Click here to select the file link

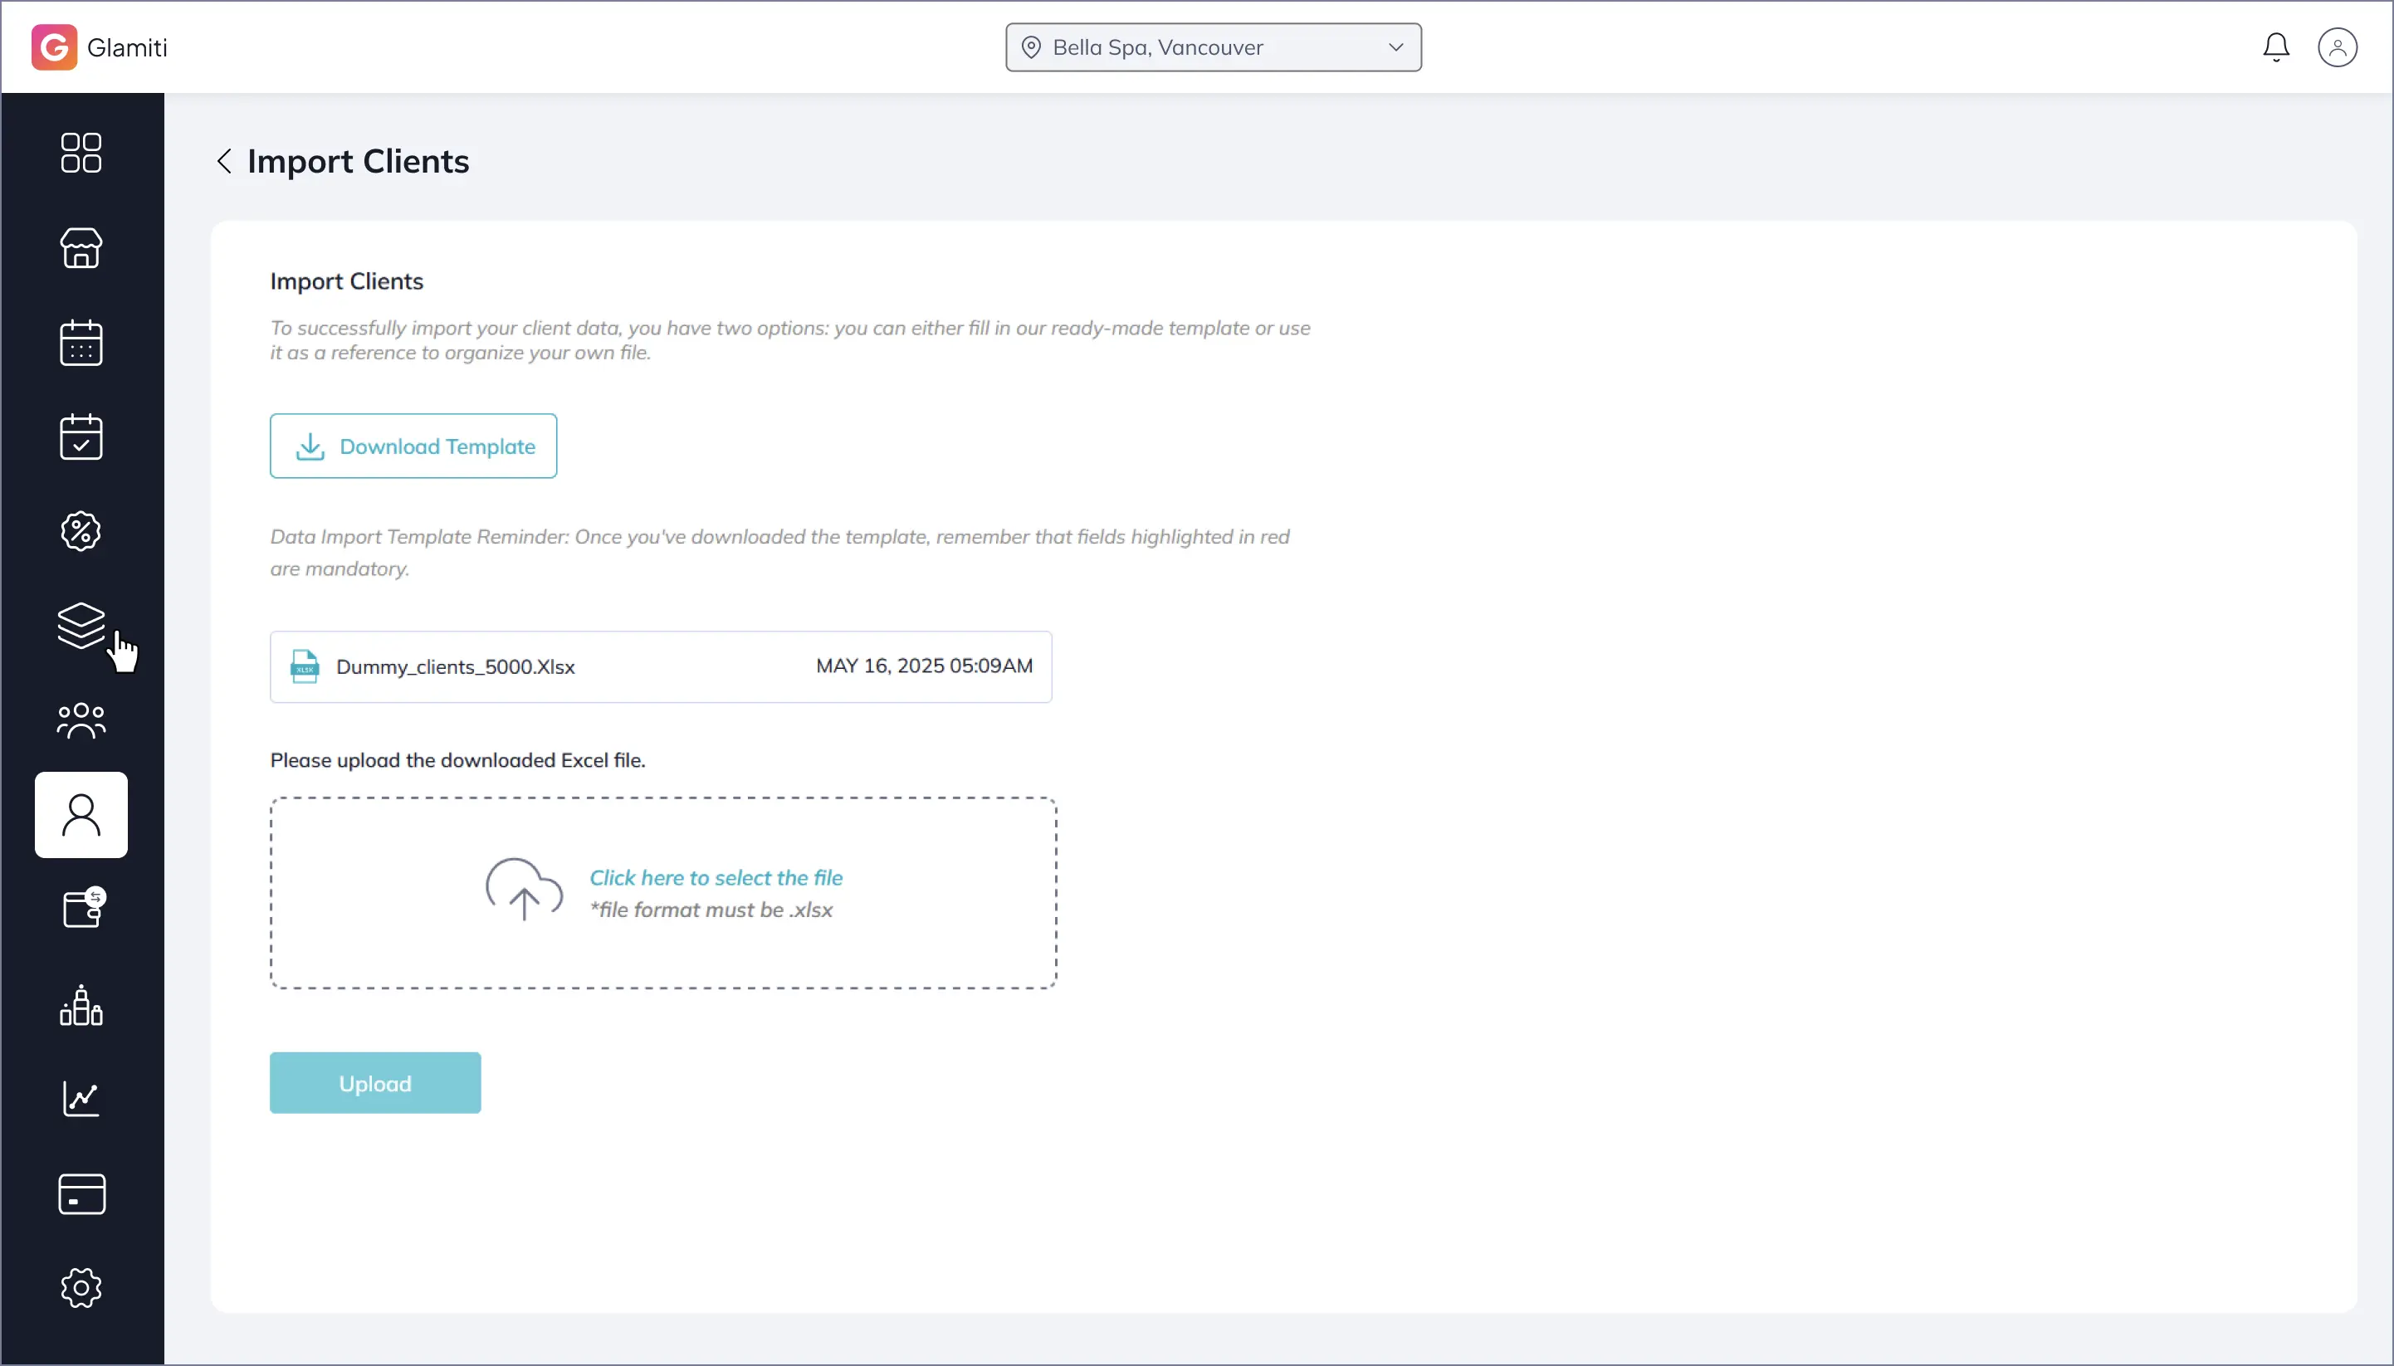(715, 878)
